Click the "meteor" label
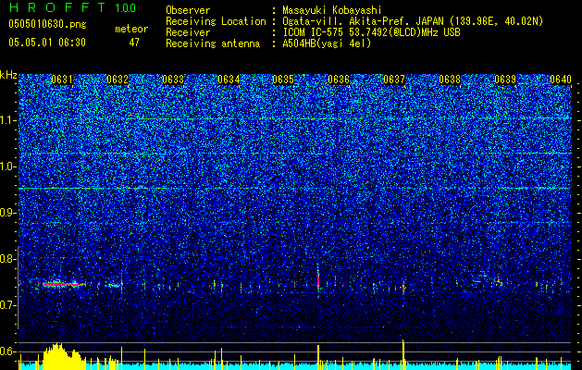This screenshot has width=582, height=370. pos(131,29)
